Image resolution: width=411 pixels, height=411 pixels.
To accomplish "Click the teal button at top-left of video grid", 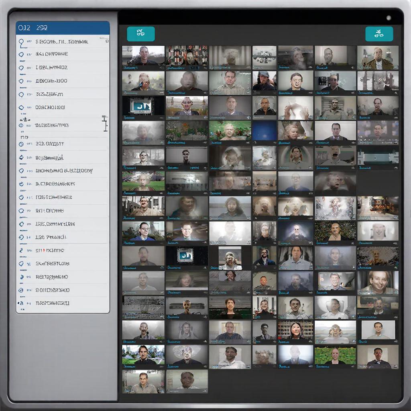I will coord(140,34).
